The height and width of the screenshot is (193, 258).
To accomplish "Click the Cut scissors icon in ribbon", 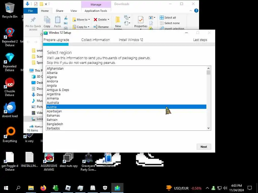I will click(x=66, y=18).
